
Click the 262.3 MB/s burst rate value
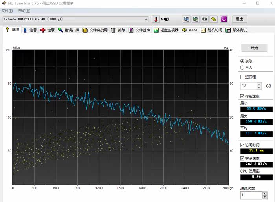pos(257,164)
